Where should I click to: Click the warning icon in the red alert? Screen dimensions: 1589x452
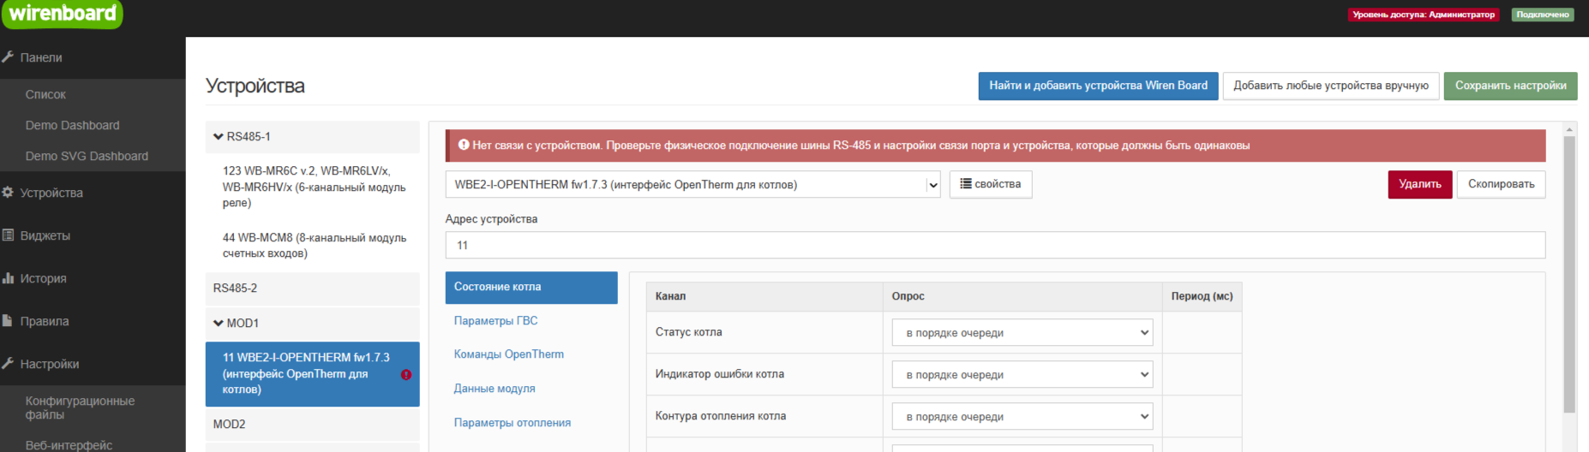[464, 145]
